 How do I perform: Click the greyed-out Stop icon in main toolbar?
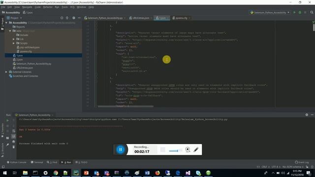coord(305,12)
